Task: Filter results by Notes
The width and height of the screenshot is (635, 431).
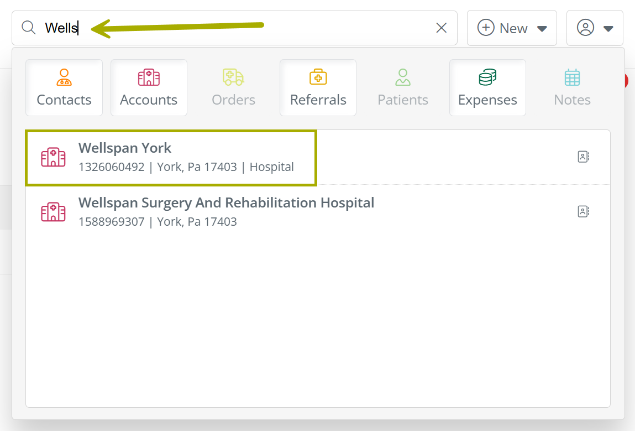Action: point(572,87)
